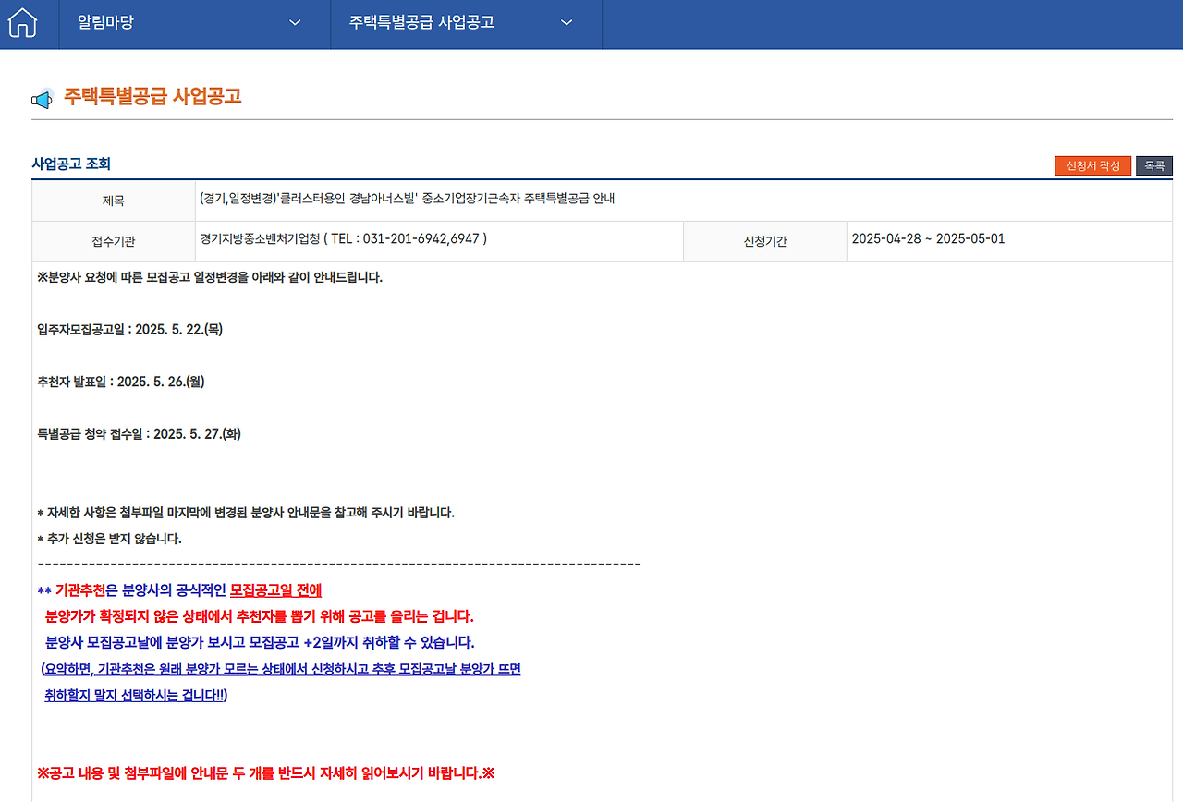Viewport: 1183px width, 802px height.
Task: Click the home icon in the navigation bar
Action: click(x=20, y=24)
